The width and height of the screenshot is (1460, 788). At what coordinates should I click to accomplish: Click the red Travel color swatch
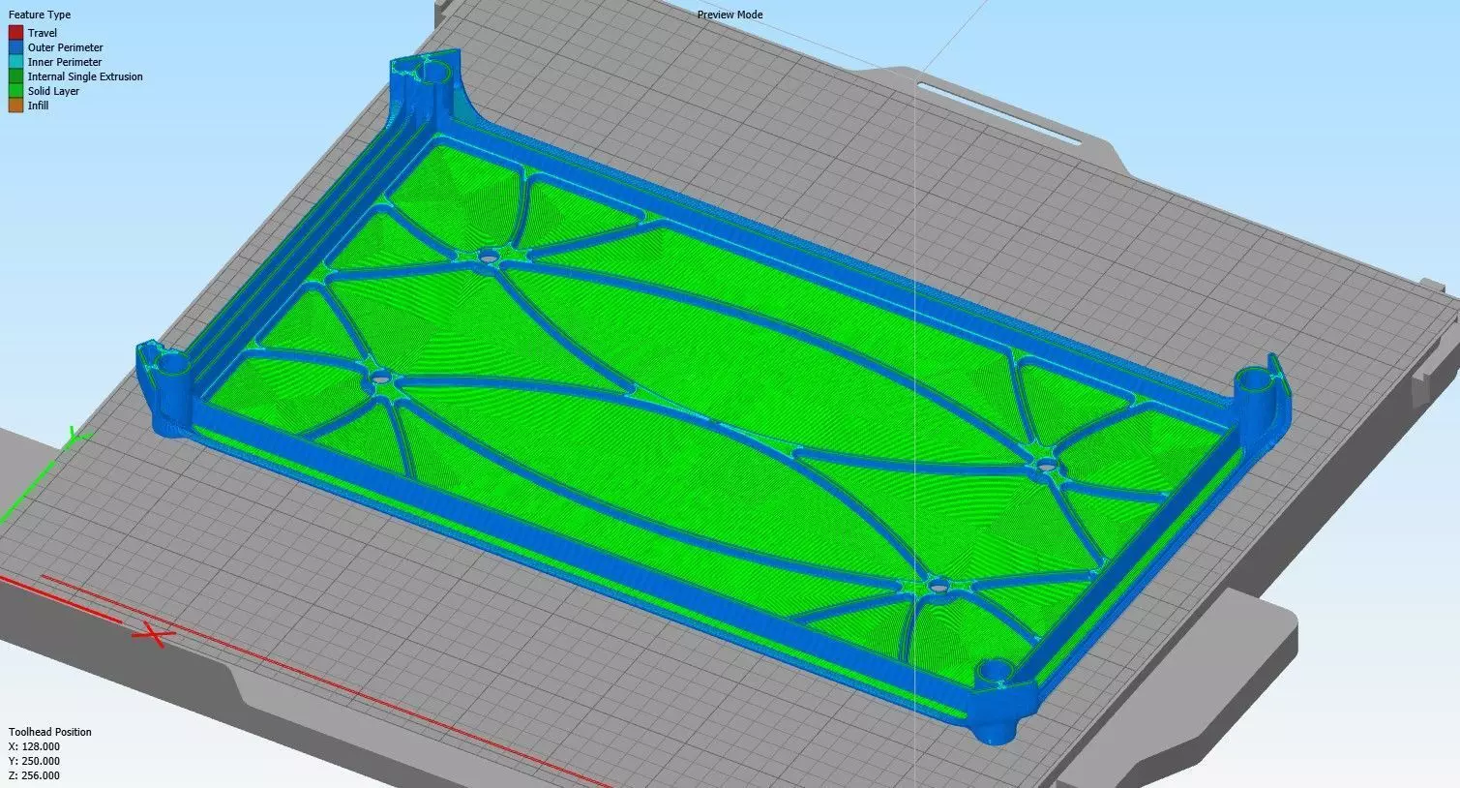click(x=15, y=33)
